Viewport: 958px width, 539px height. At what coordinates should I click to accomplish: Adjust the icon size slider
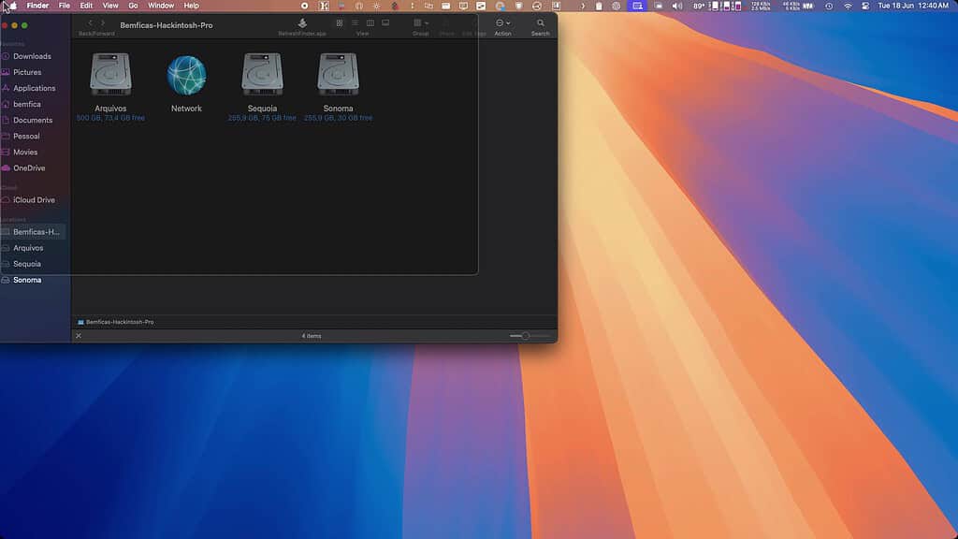pos(526,336)
